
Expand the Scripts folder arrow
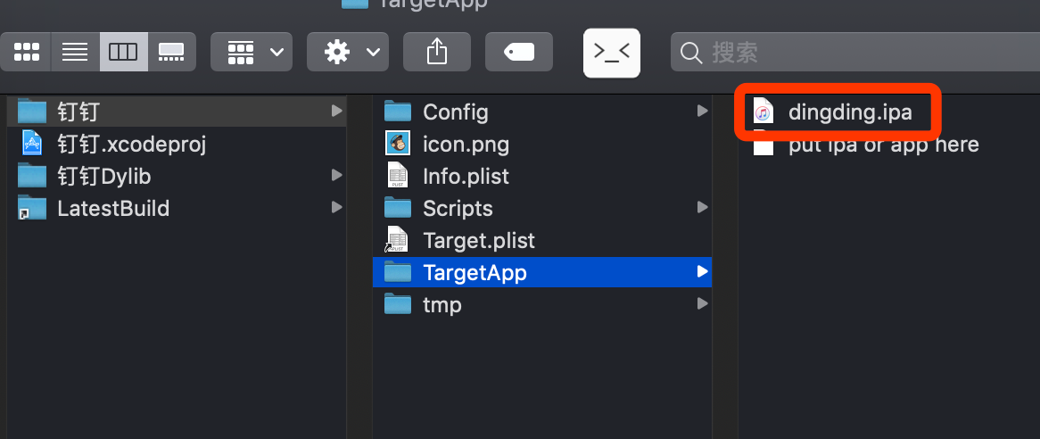[x=702, y=208]
